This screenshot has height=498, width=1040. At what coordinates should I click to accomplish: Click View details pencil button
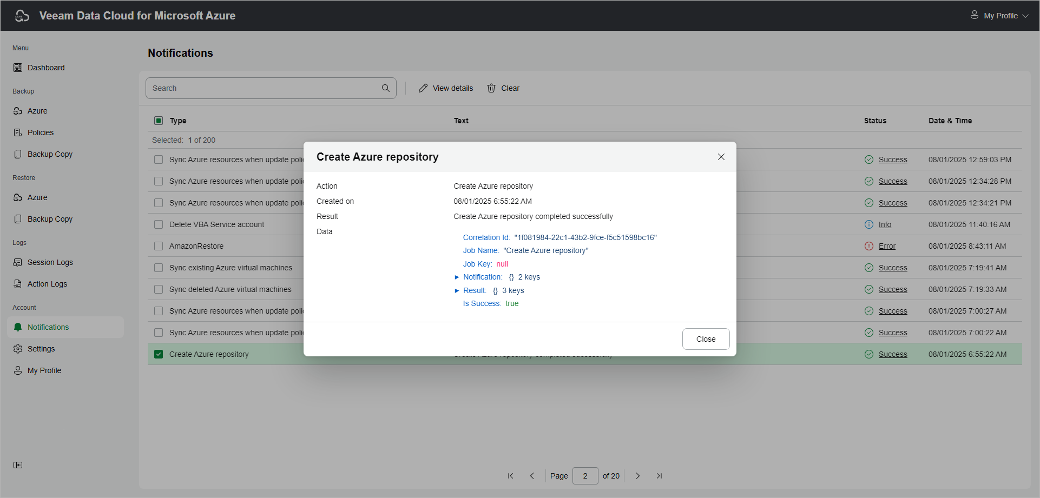tap(446, 88)
